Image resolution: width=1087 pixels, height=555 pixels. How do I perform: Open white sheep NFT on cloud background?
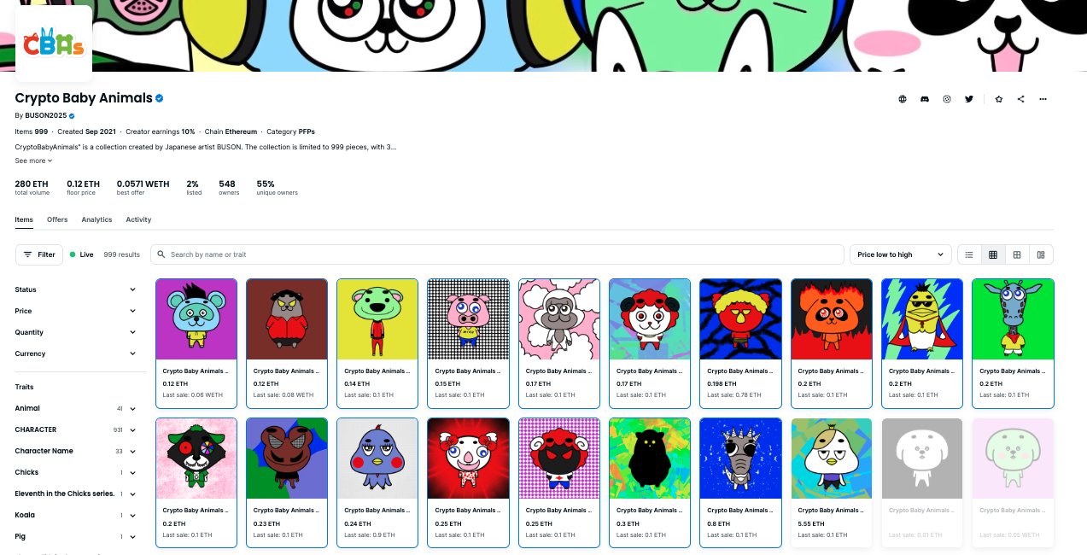pyautogui.click(x=559, y=319)
